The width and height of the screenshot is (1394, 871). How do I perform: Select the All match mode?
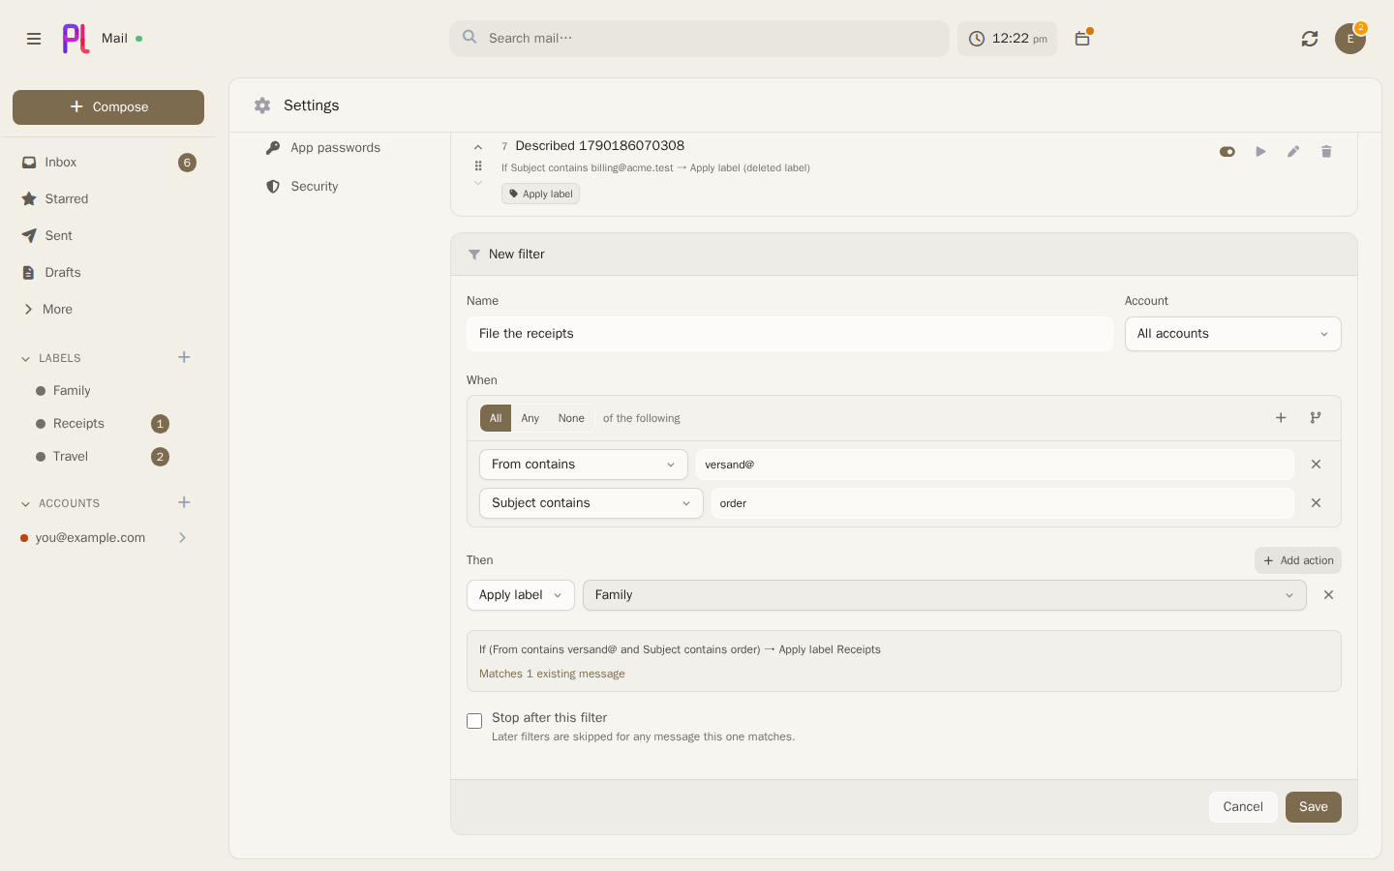click(x=496, y=418)
